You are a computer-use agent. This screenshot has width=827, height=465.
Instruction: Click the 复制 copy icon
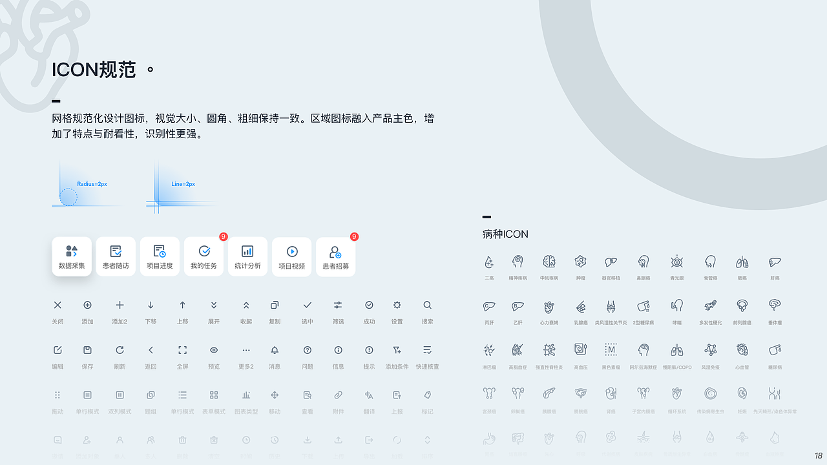point(275,305)
